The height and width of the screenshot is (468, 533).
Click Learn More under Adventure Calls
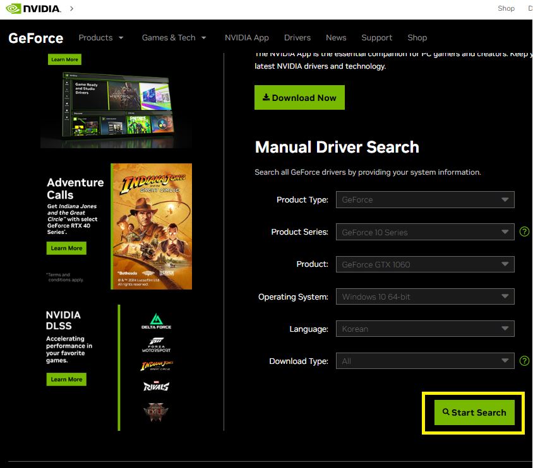pos(66,248)
